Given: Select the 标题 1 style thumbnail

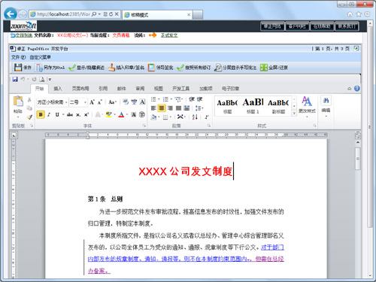Looking at the screenshot, I should click(x=253, y=105).
